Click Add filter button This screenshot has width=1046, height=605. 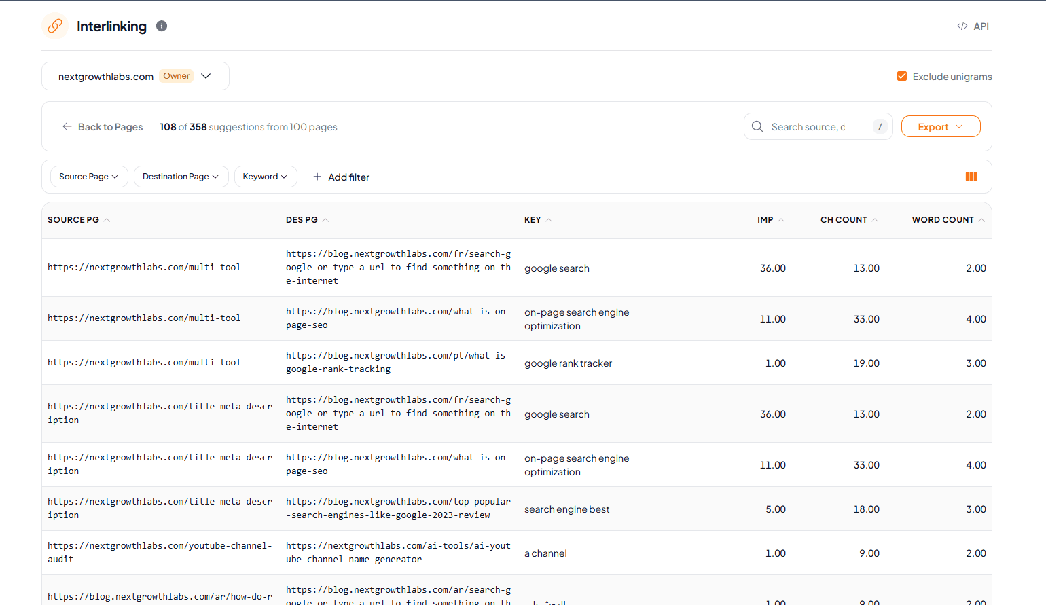click(x=341, y=177)
